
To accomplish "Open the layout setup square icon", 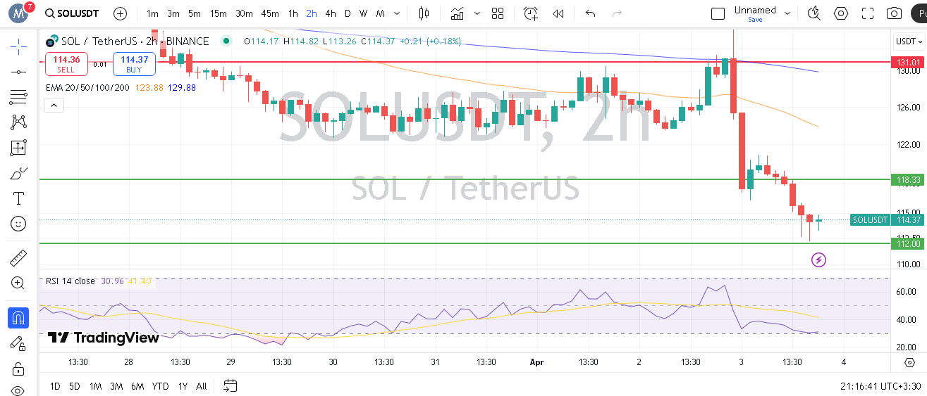I will [718, 13].
